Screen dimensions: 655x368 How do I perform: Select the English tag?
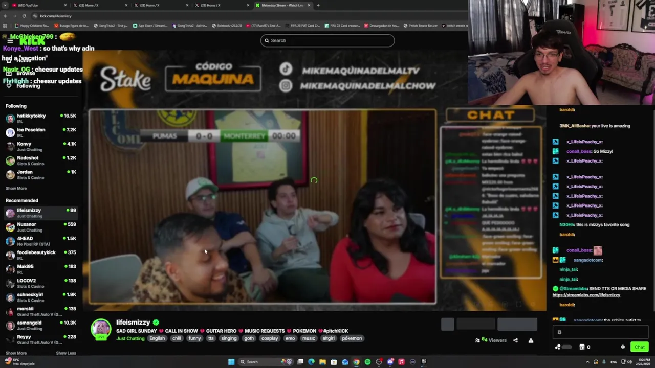[x=157, y=338]
